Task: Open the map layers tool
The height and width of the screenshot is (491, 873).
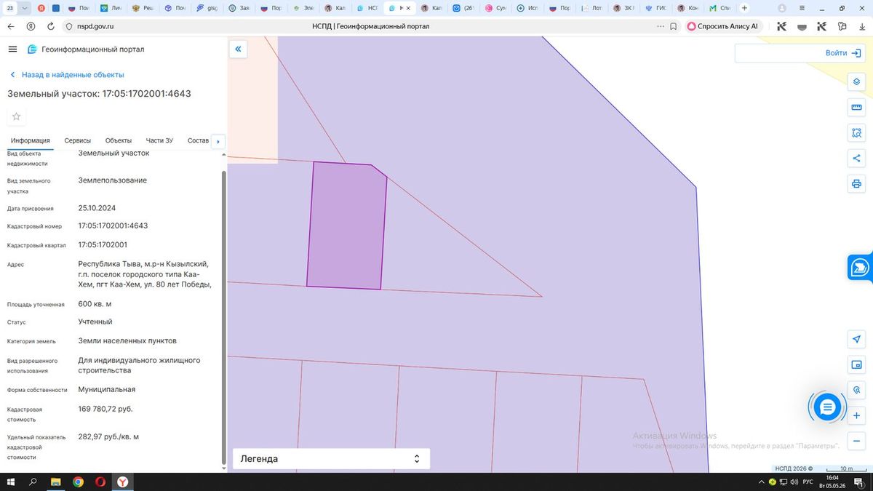Action: 856,81
